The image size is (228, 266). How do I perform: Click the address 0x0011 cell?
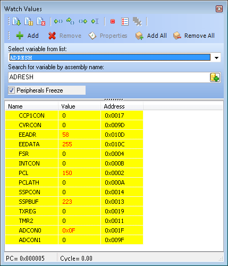(x=122, y=221)
